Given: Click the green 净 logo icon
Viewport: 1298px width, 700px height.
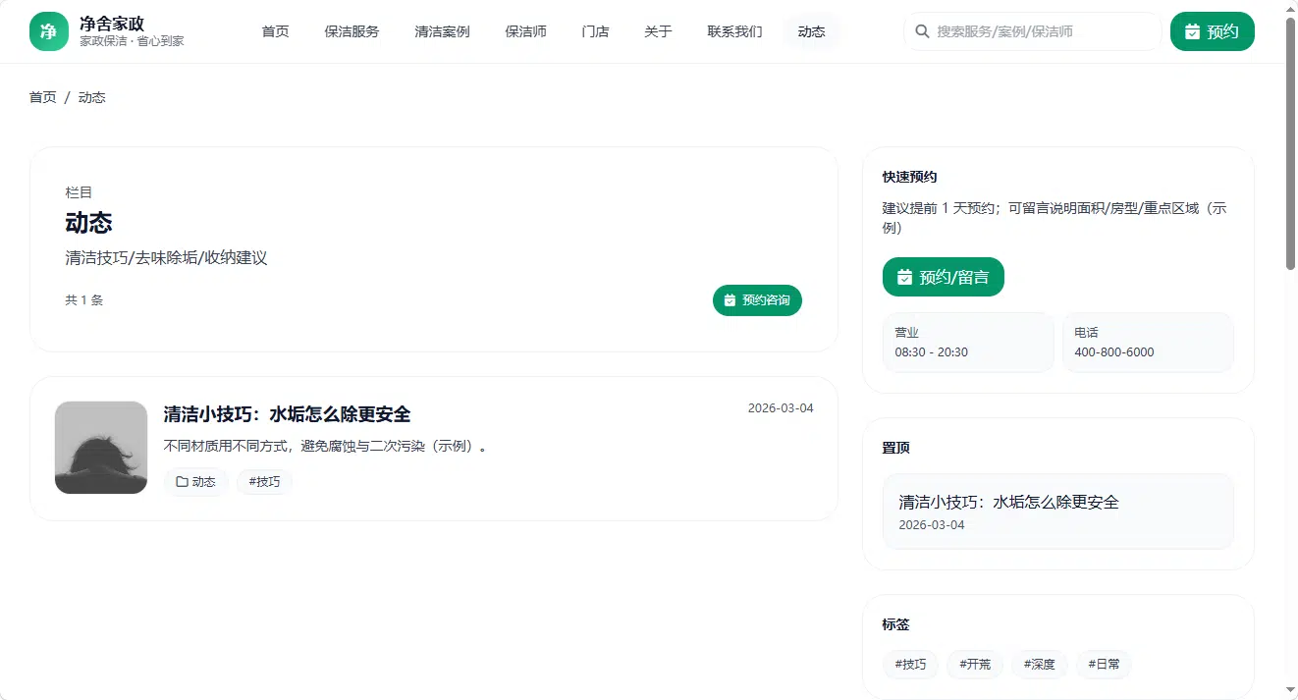Looking at the screenshot, I should pos(49,31).
